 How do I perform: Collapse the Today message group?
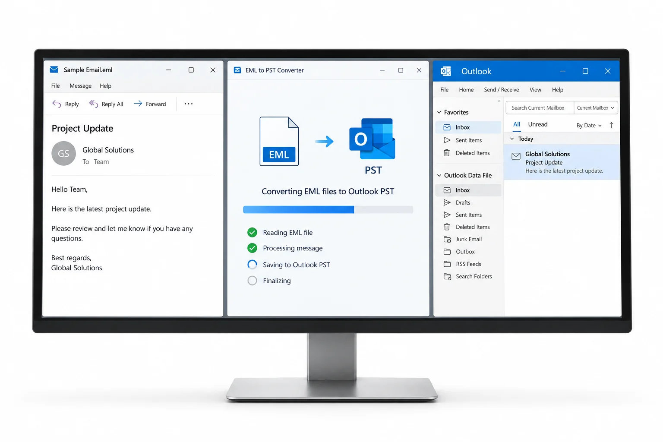(x=512, y=139)
